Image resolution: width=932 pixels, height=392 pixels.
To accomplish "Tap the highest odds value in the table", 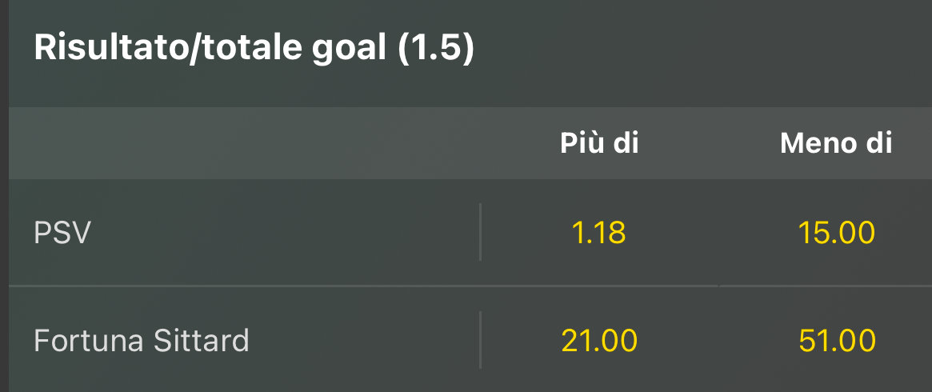I will point(837,342).
